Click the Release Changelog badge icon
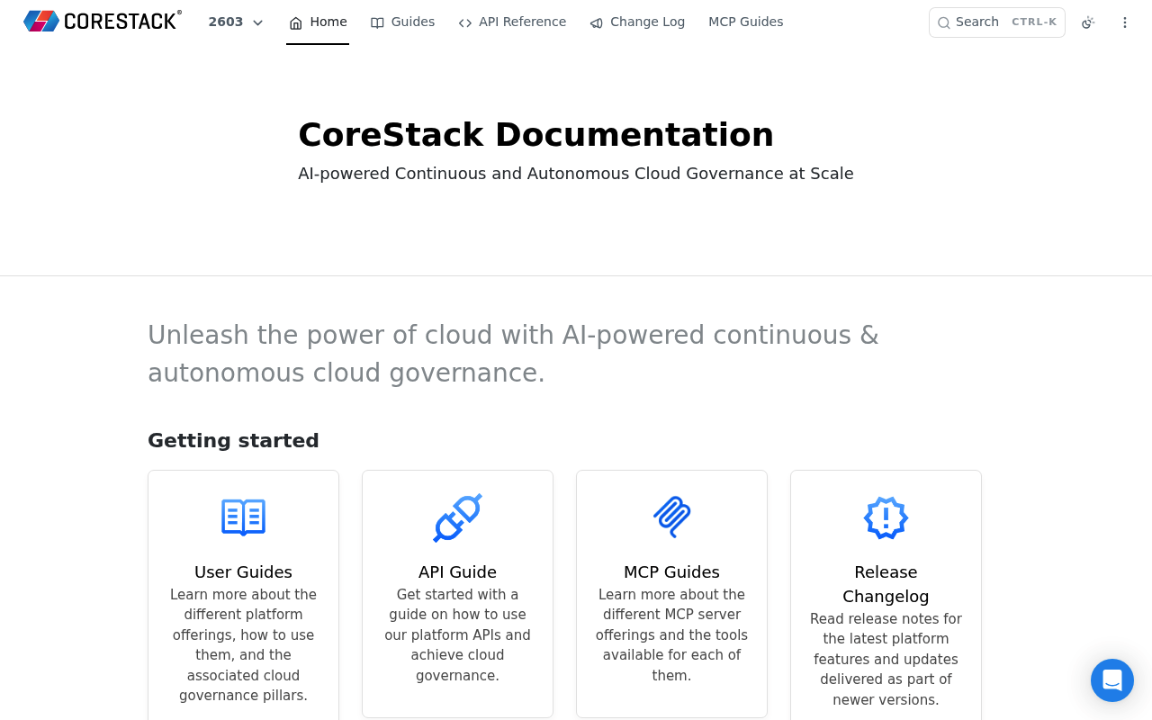Image resolution: width=1152 pixels, height=720 pixels. pos(886,517)
